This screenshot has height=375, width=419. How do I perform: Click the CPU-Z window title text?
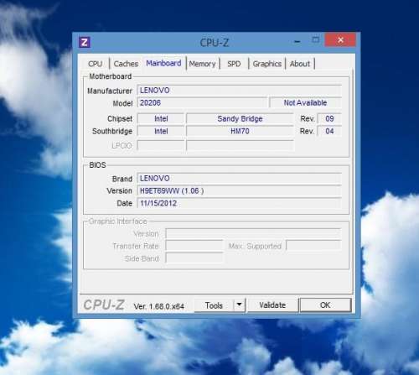[215, 43]
